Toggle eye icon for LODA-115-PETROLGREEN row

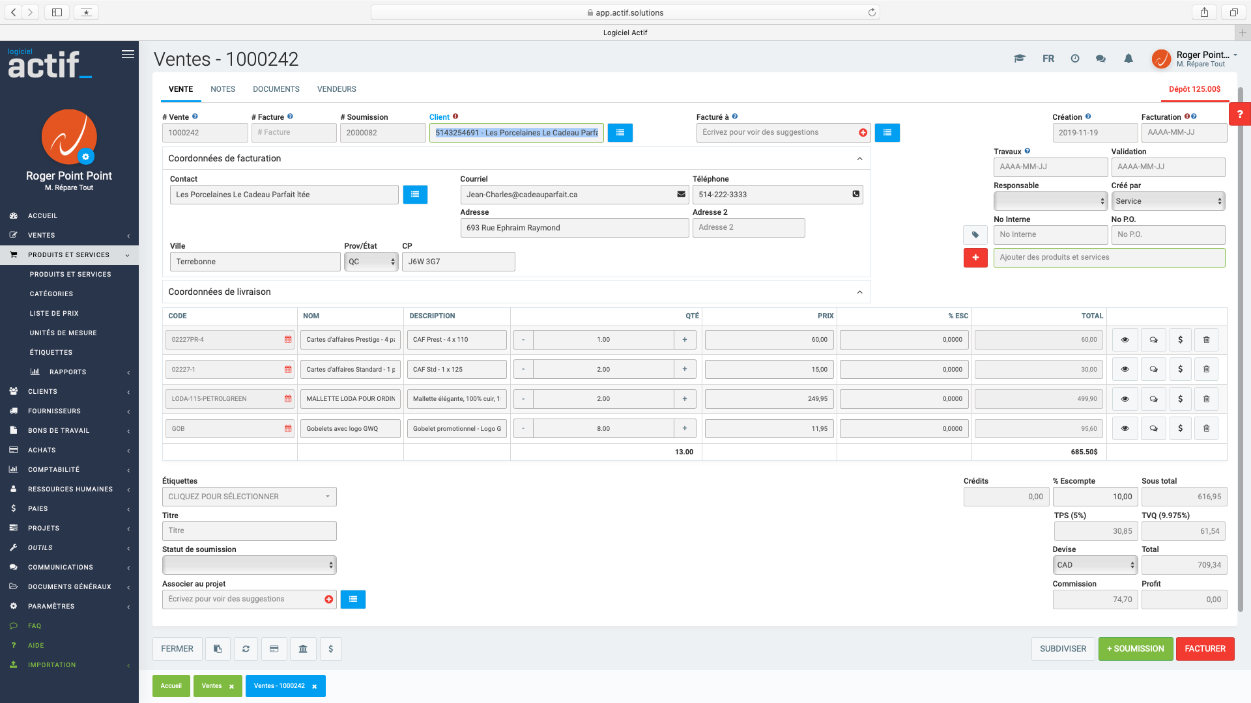point(1125,399)
